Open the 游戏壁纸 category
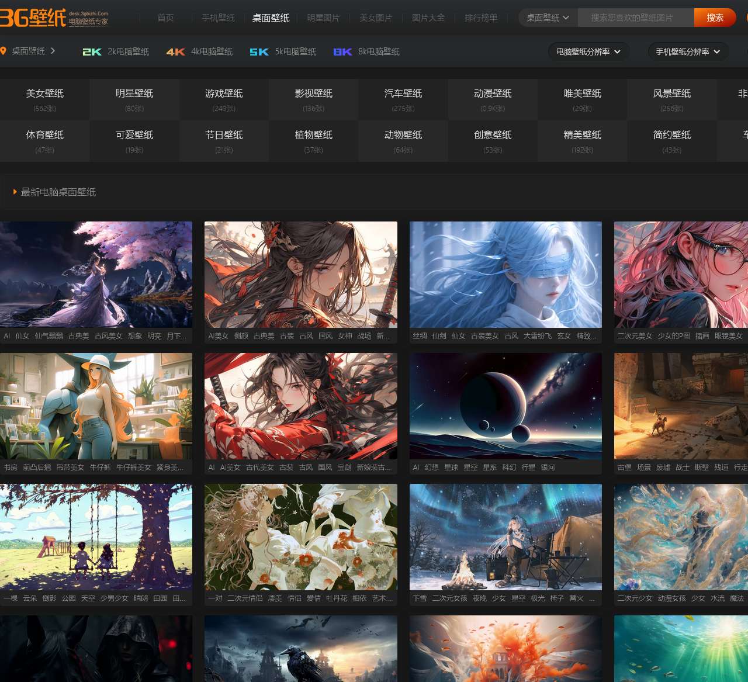Screen dimensions: 748x682 tap(224, 99)
